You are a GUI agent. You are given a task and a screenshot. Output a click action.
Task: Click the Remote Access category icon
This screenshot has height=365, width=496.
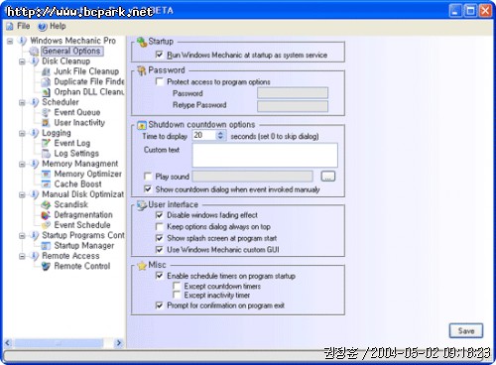click(34, 256)
